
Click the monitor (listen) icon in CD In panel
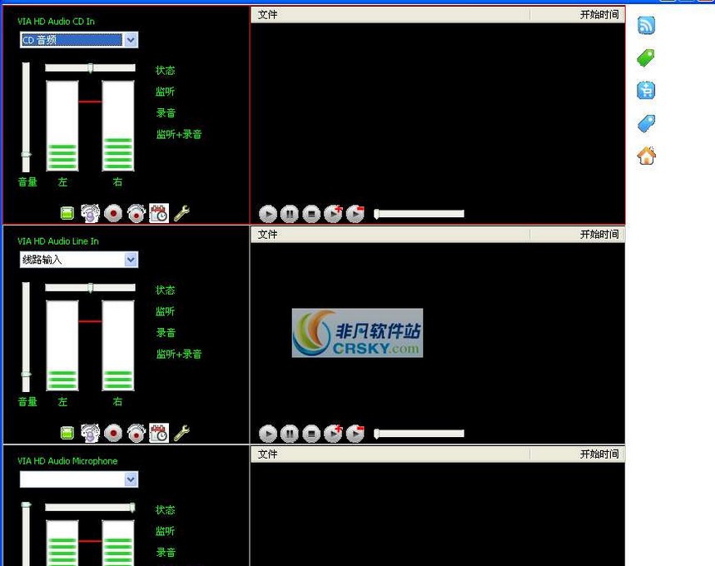pyautogui.click(x=90, y=213)
